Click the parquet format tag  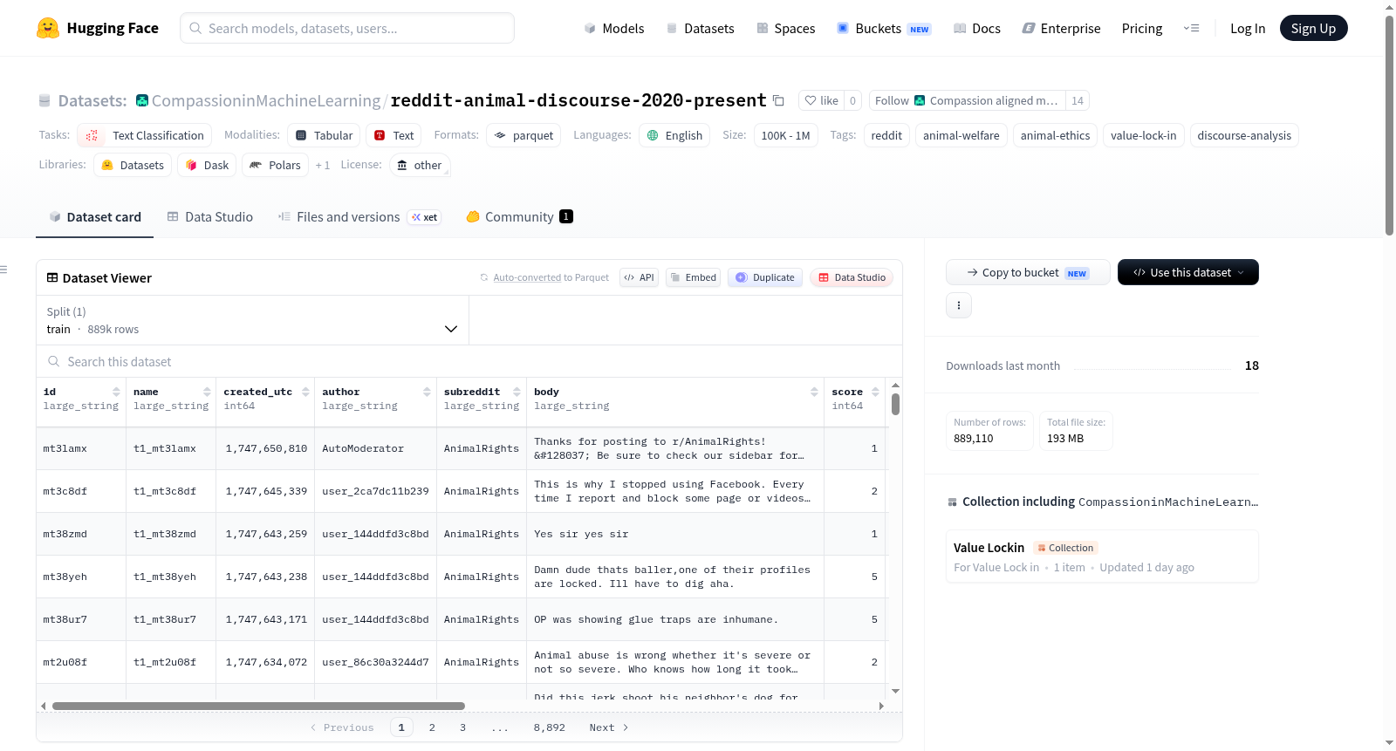tap(523, 135)
